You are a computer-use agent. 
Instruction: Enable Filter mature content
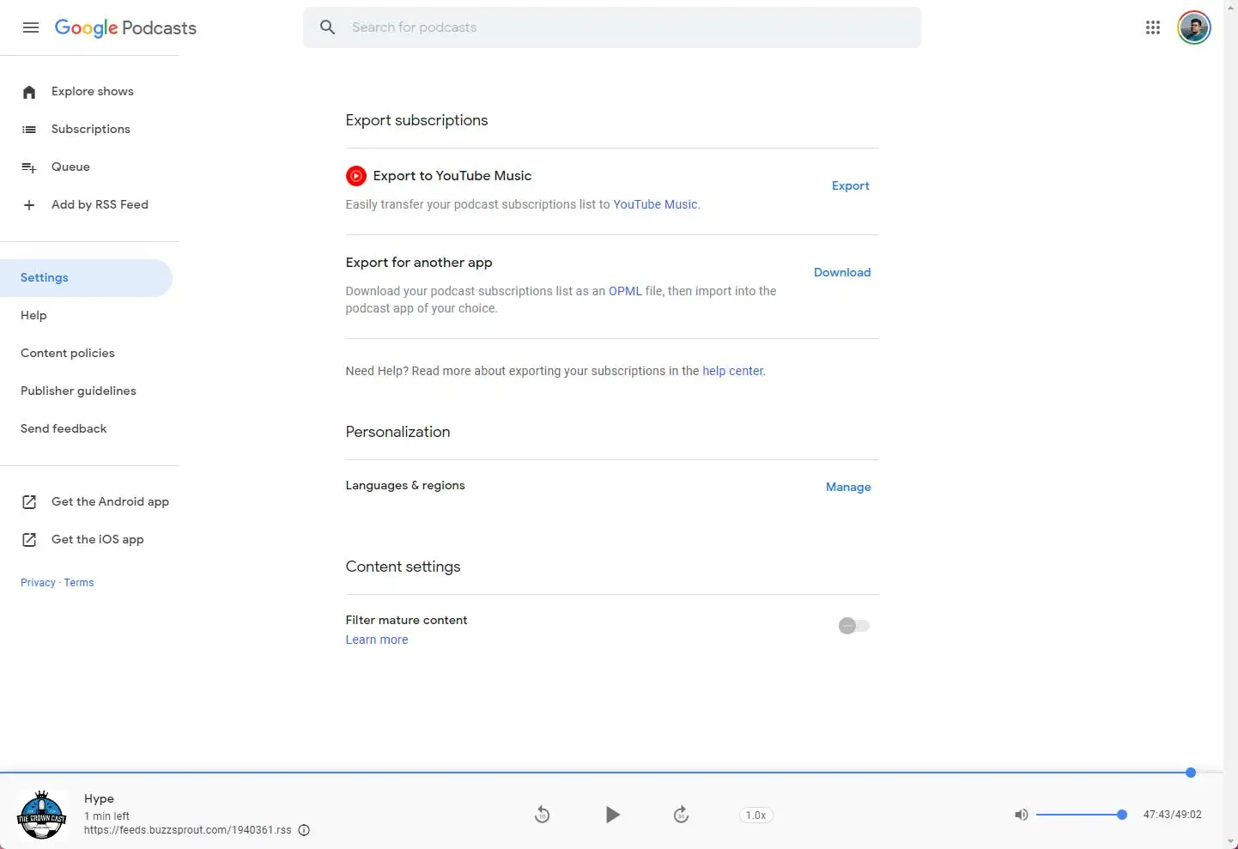(x=853, y=626)
